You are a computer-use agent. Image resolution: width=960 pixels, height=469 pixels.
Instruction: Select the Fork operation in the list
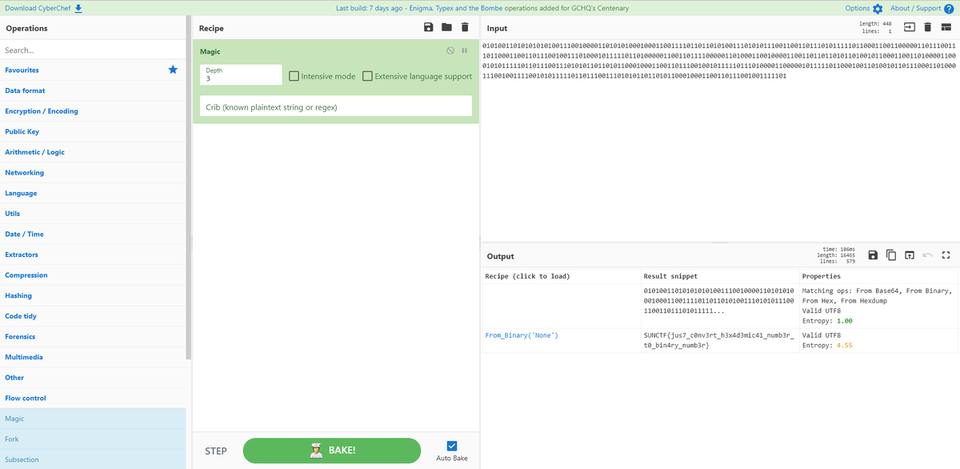tap(93, 439)
